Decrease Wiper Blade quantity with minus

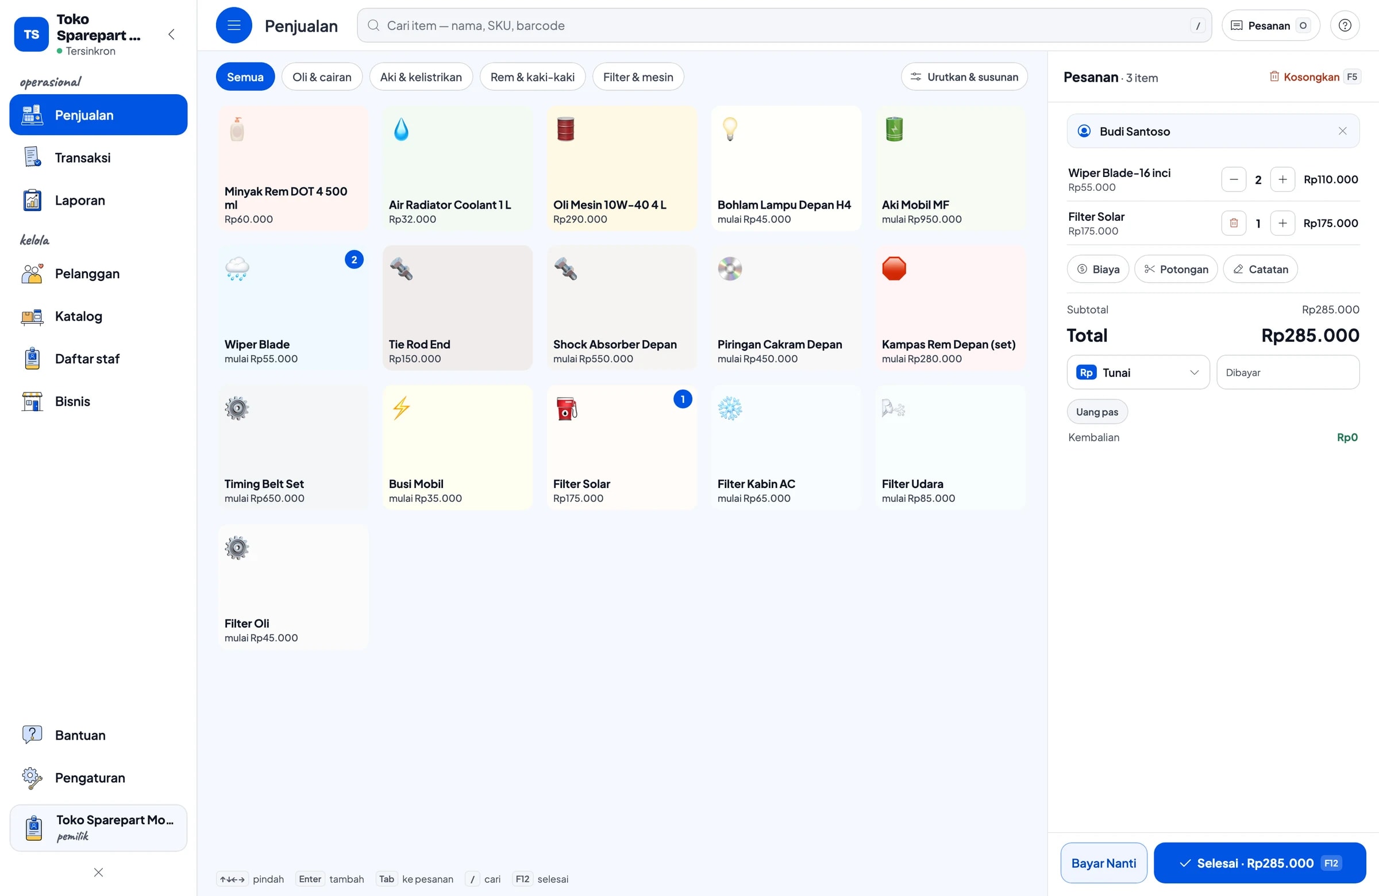[1233, 179]
